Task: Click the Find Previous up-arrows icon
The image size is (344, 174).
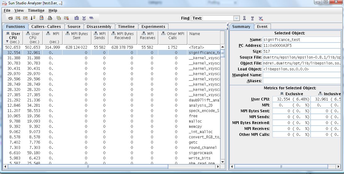Action: (x=244, y=18)
